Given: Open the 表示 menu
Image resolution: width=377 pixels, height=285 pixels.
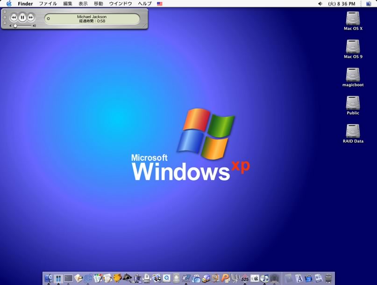Looking at the screenshot, I should pyautogui.click(x=83, y=4).
